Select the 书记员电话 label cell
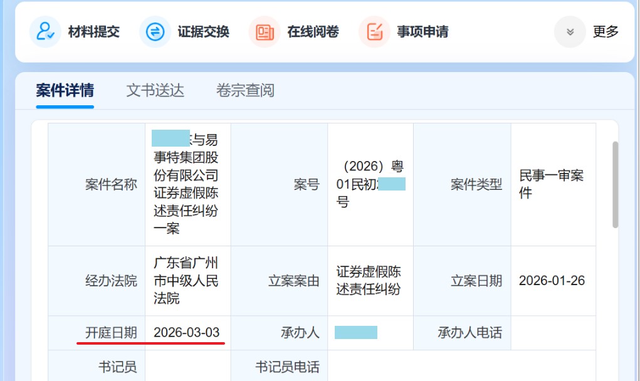 tap(279, 367)
